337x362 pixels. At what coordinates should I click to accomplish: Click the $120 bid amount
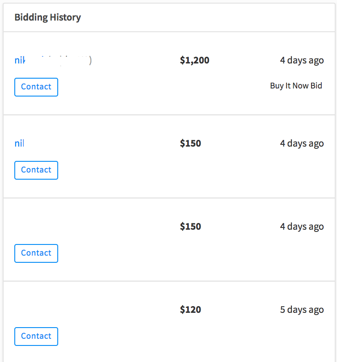190,310
